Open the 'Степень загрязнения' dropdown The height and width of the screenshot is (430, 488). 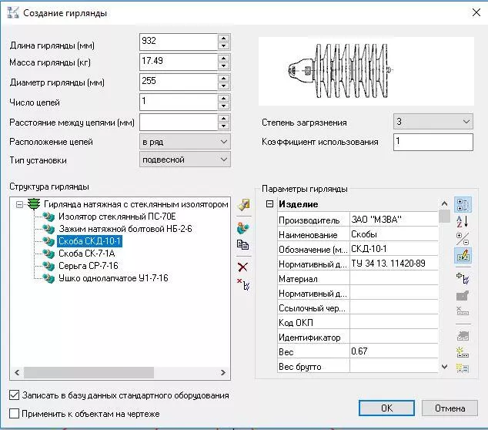(432, 122)
